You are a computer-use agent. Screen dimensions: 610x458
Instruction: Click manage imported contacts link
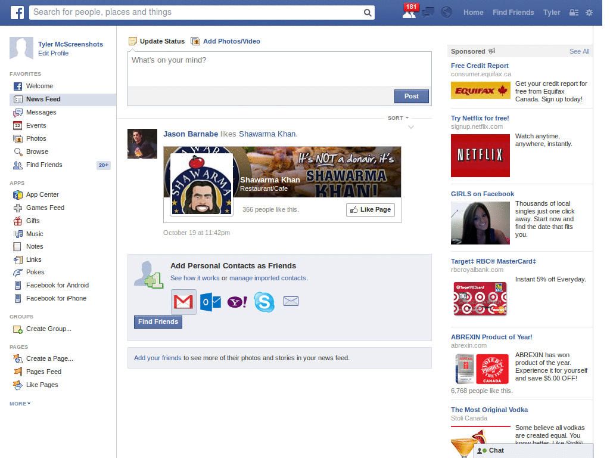267,278
